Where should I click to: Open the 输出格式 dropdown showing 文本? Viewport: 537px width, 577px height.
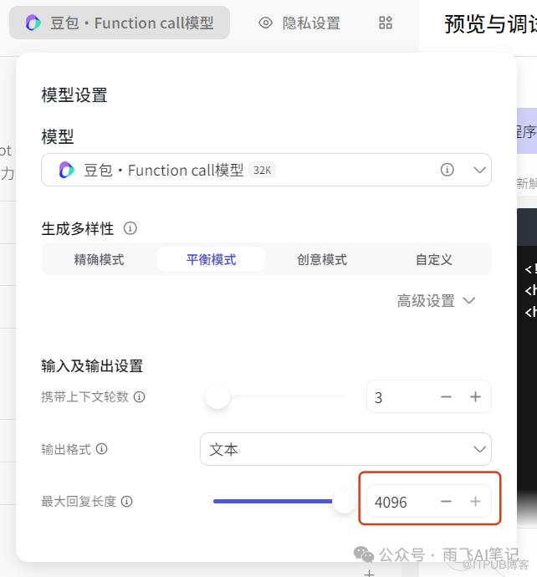coord(345,449)
